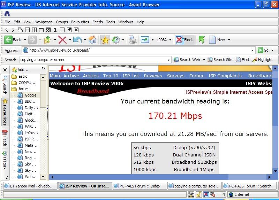Click the Top 10 page link
Viewport: 279px width, 200px height.
pos(111,76)
